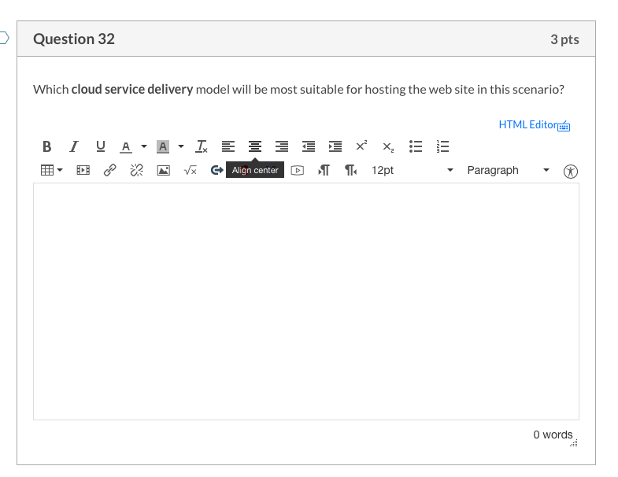Clear formatting from selected text
Viewport: 618px width, 477px height.
click(202, 146)
